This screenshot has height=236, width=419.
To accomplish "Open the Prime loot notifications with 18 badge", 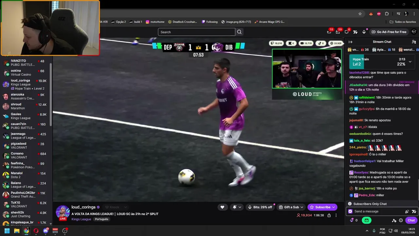I will click(329, 32).
